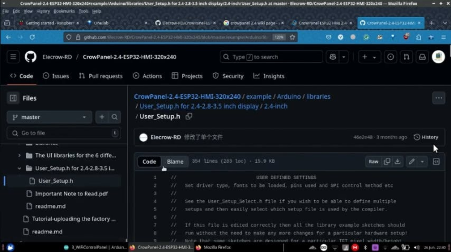Download raw file icon
The width and height of the screenshot is (451, 252).
click(397, 162)
